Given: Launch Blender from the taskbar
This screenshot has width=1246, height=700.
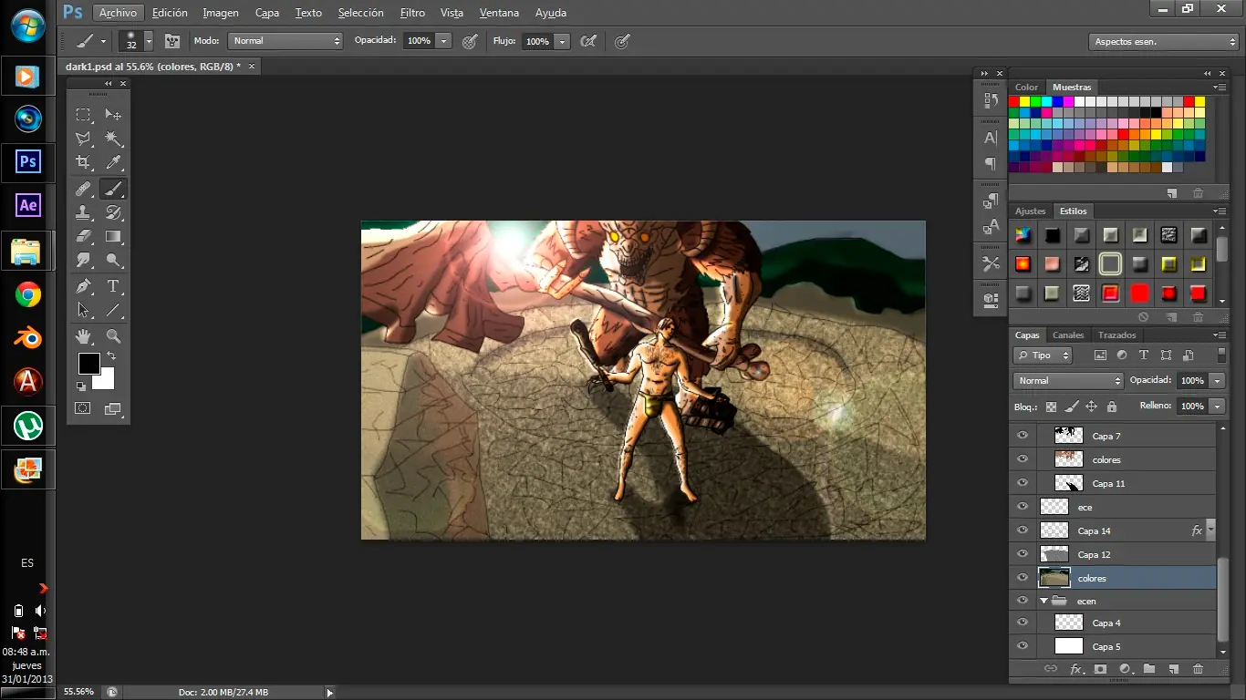Looking at the screenshot, I should tap(28, 338).
